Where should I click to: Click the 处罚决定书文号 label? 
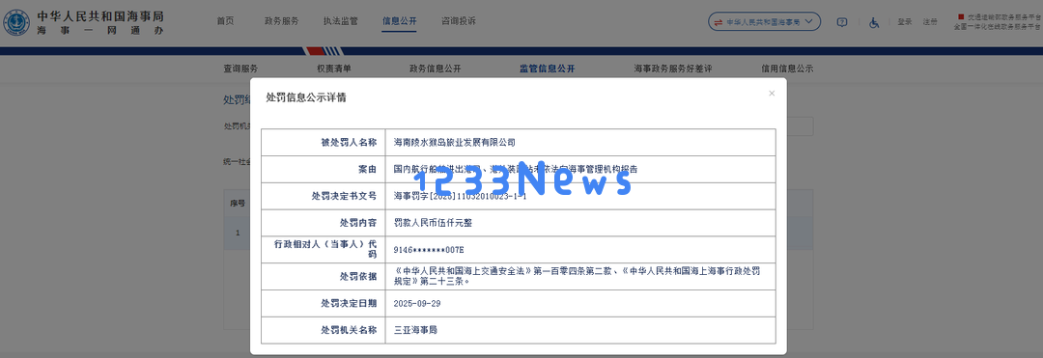(345, 196)
